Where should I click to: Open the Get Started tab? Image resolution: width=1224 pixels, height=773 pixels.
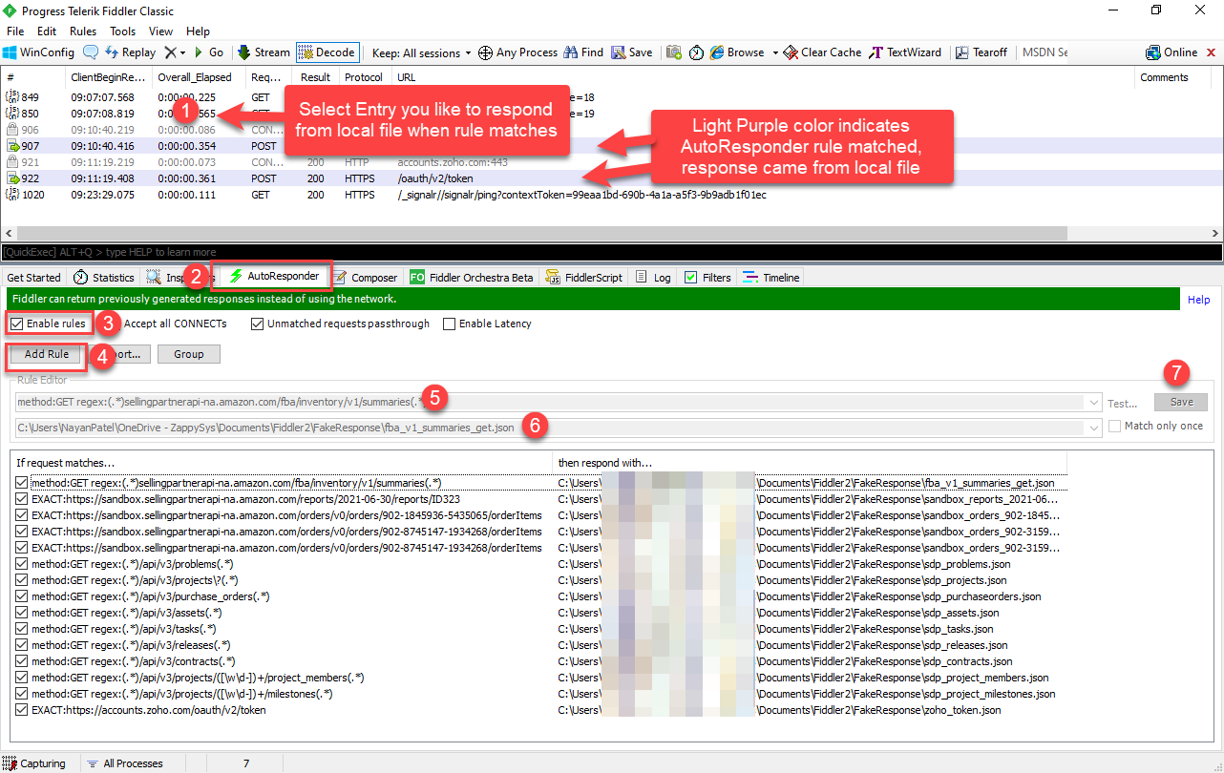point(33,278)
